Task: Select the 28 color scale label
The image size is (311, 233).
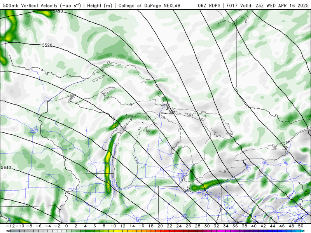Action: point(198,226)
